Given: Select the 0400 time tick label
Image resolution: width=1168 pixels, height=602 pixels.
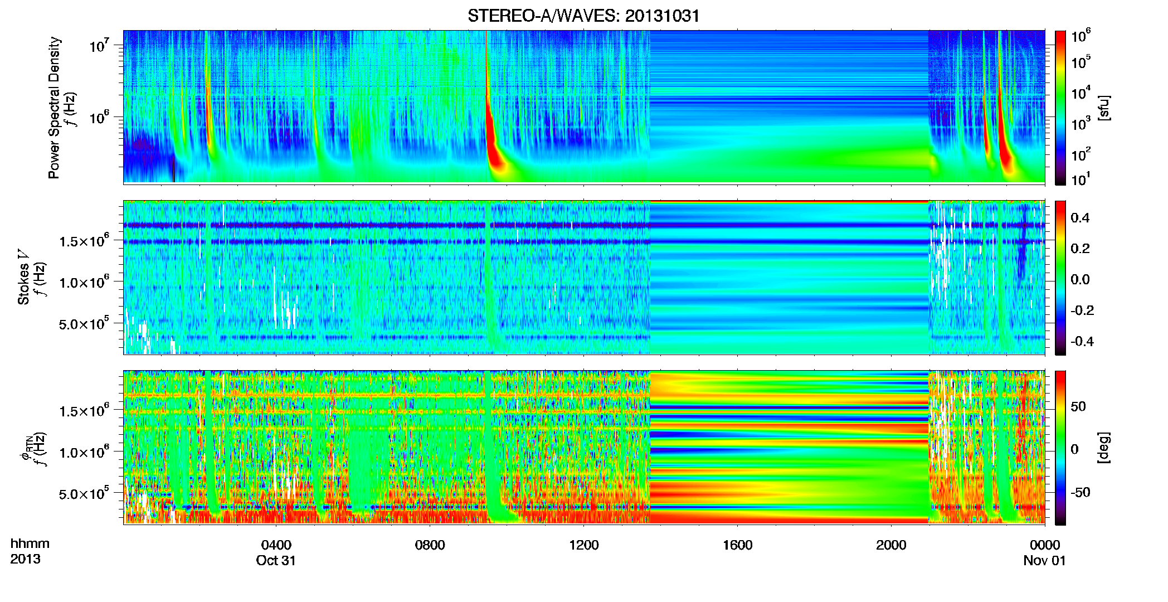Looking at the screenshot, I should point(276,545).
